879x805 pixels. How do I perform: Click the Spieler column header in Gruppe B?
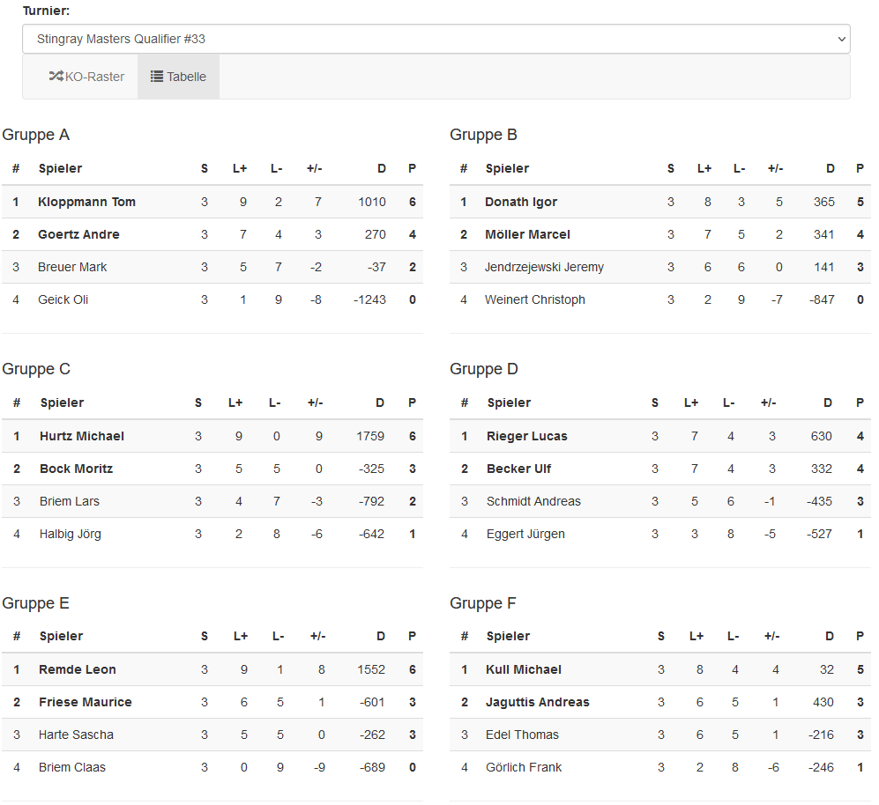(x=507, y=168)
